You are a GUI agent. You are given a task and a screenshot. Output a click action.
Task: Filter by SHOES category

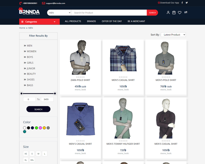(30, 80)
